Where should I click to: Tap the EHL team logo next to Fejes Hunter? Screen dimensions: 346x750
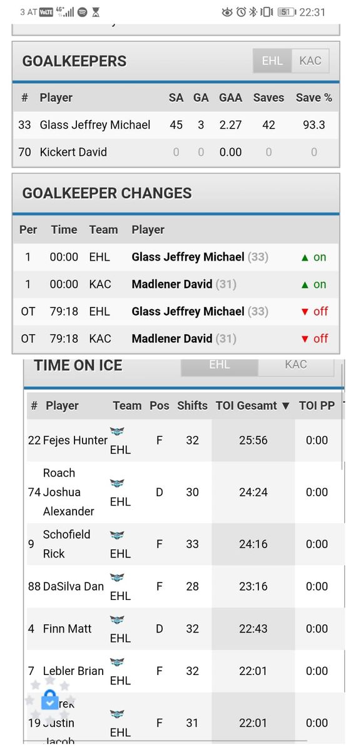click(x=117, y=431)
